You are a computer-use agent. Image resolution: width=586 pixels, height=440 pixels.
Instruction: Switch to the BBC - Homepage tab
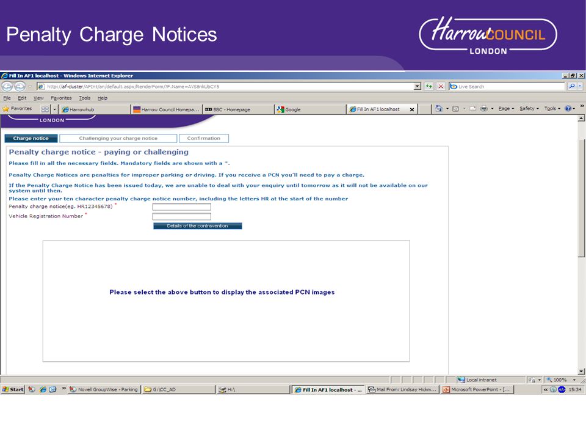click(x=238, y=109)
